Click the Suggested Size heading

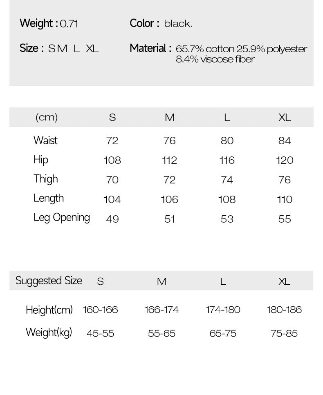point(49,281)
